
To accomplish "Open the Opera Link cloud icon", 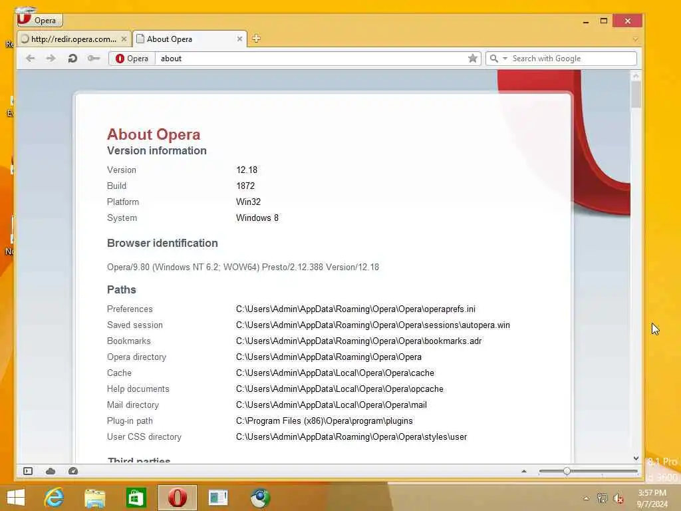I will [51, 471].
